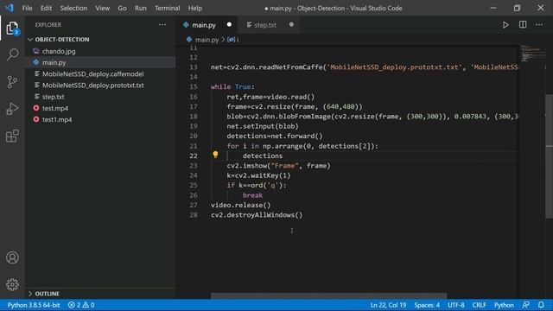Open the Search view in activity bar

[12, 54]
